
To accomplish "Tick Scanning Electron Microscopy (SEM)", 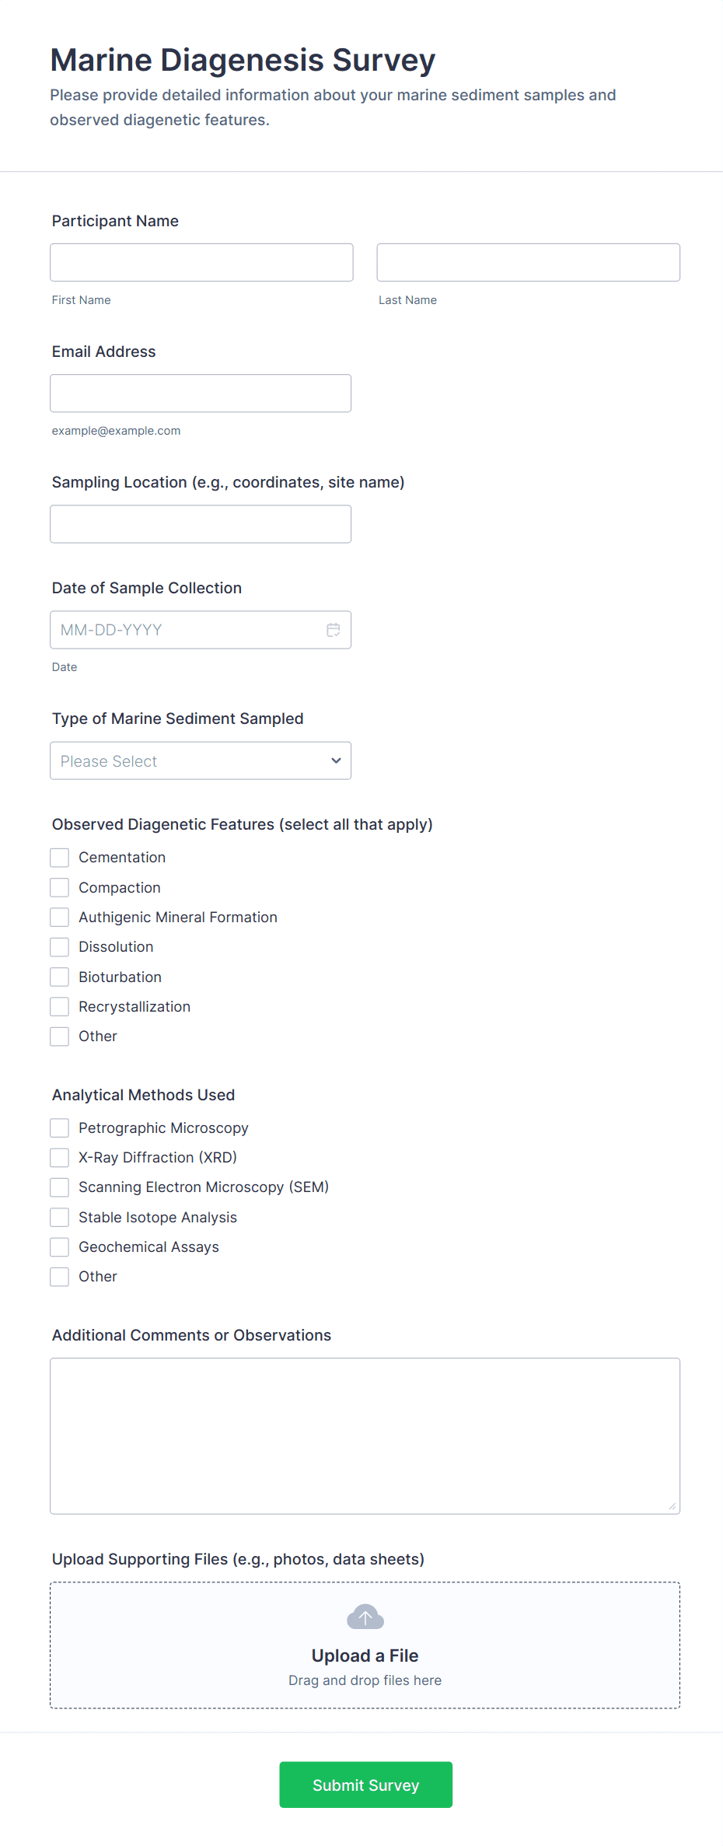I will [60, 1187].
